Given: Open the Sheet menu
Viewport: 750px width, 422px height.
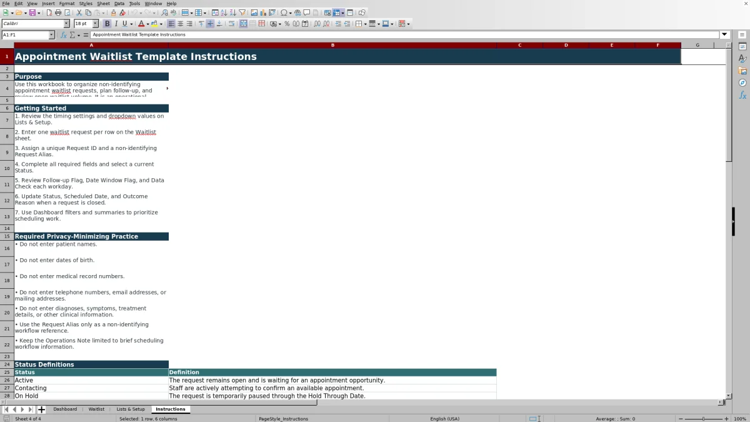Looking at the screenshot, I should (103, 4).
